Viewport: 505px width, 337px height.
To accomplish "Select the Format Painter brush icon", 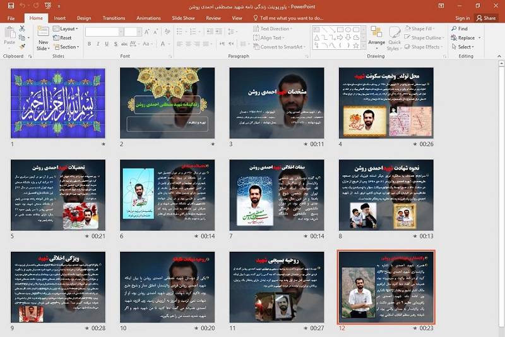I will (23, 47).
